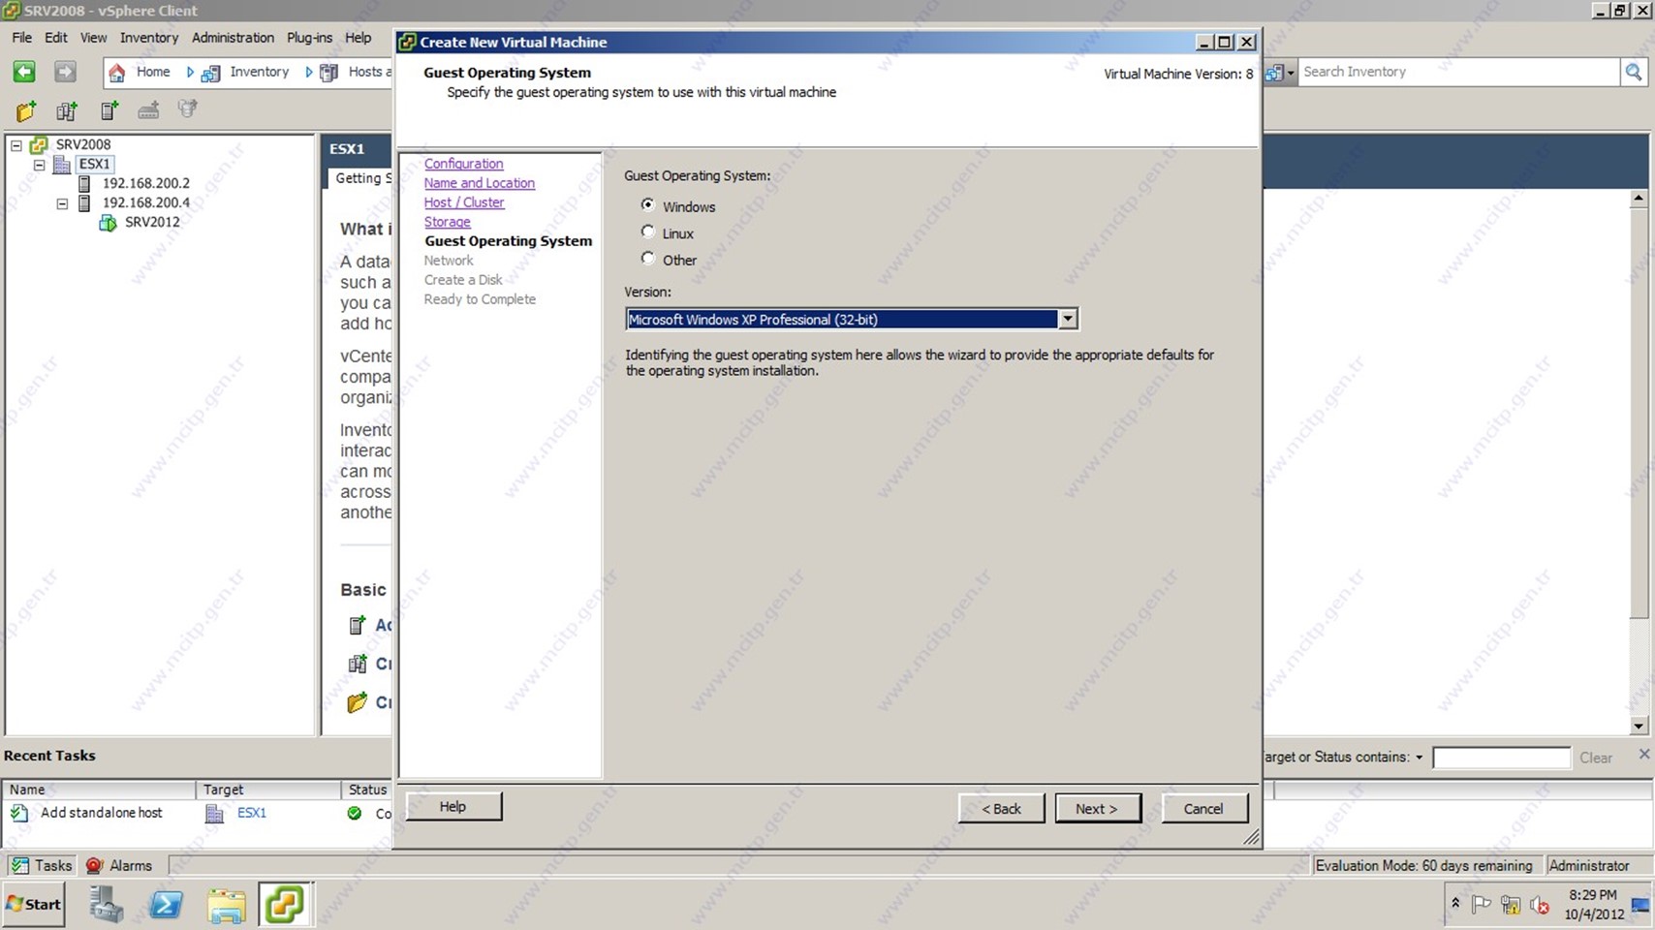Open Windows Explorer from the taskbar
Screen dimensions: 1655x930
(x=227, y=905)
